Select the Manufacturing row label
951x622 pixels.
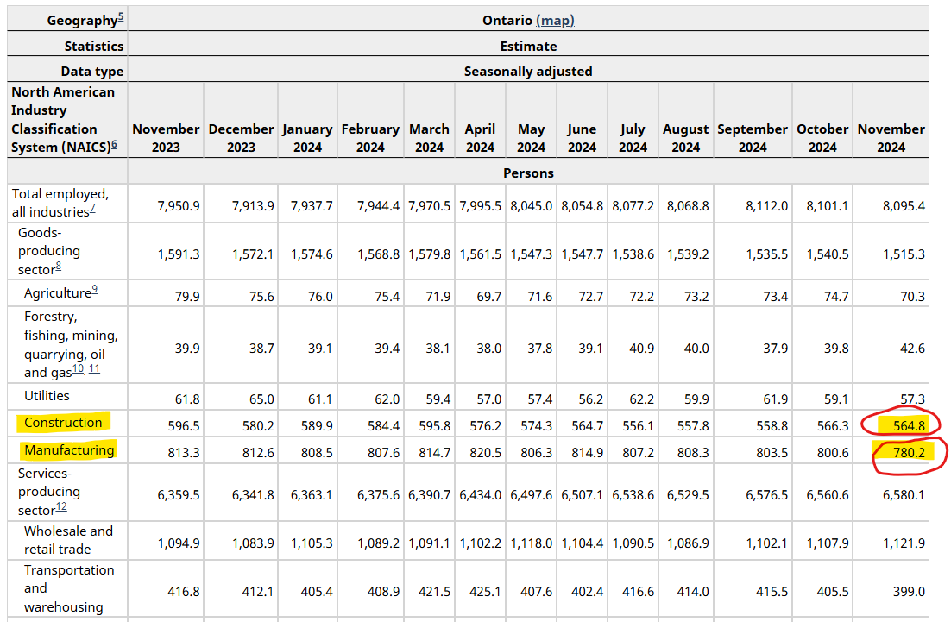click(69, 449)
